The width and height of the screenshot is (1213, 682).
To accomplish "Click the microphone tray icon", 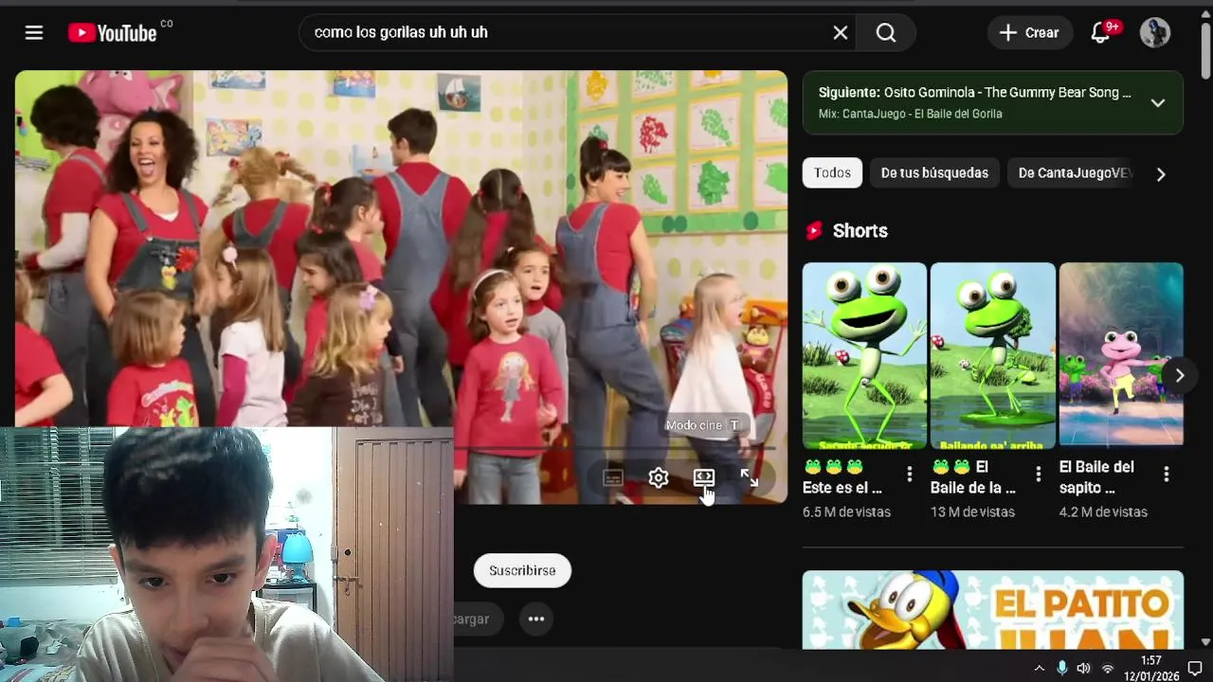I will click(1061, 668).
